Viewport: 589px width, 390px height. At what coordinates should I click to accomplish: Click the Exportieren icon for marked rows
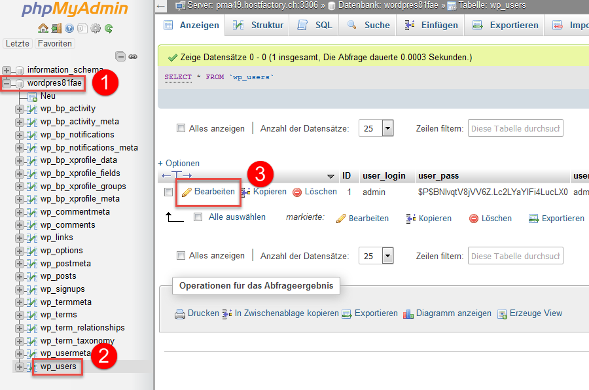(x=534, y=219)
